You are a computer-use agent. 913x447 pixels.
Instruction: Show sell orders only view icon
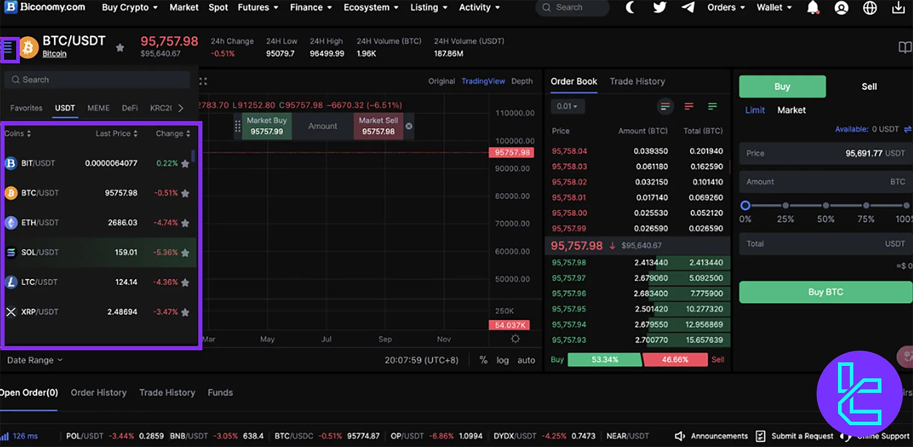click(x=689, y=106)
